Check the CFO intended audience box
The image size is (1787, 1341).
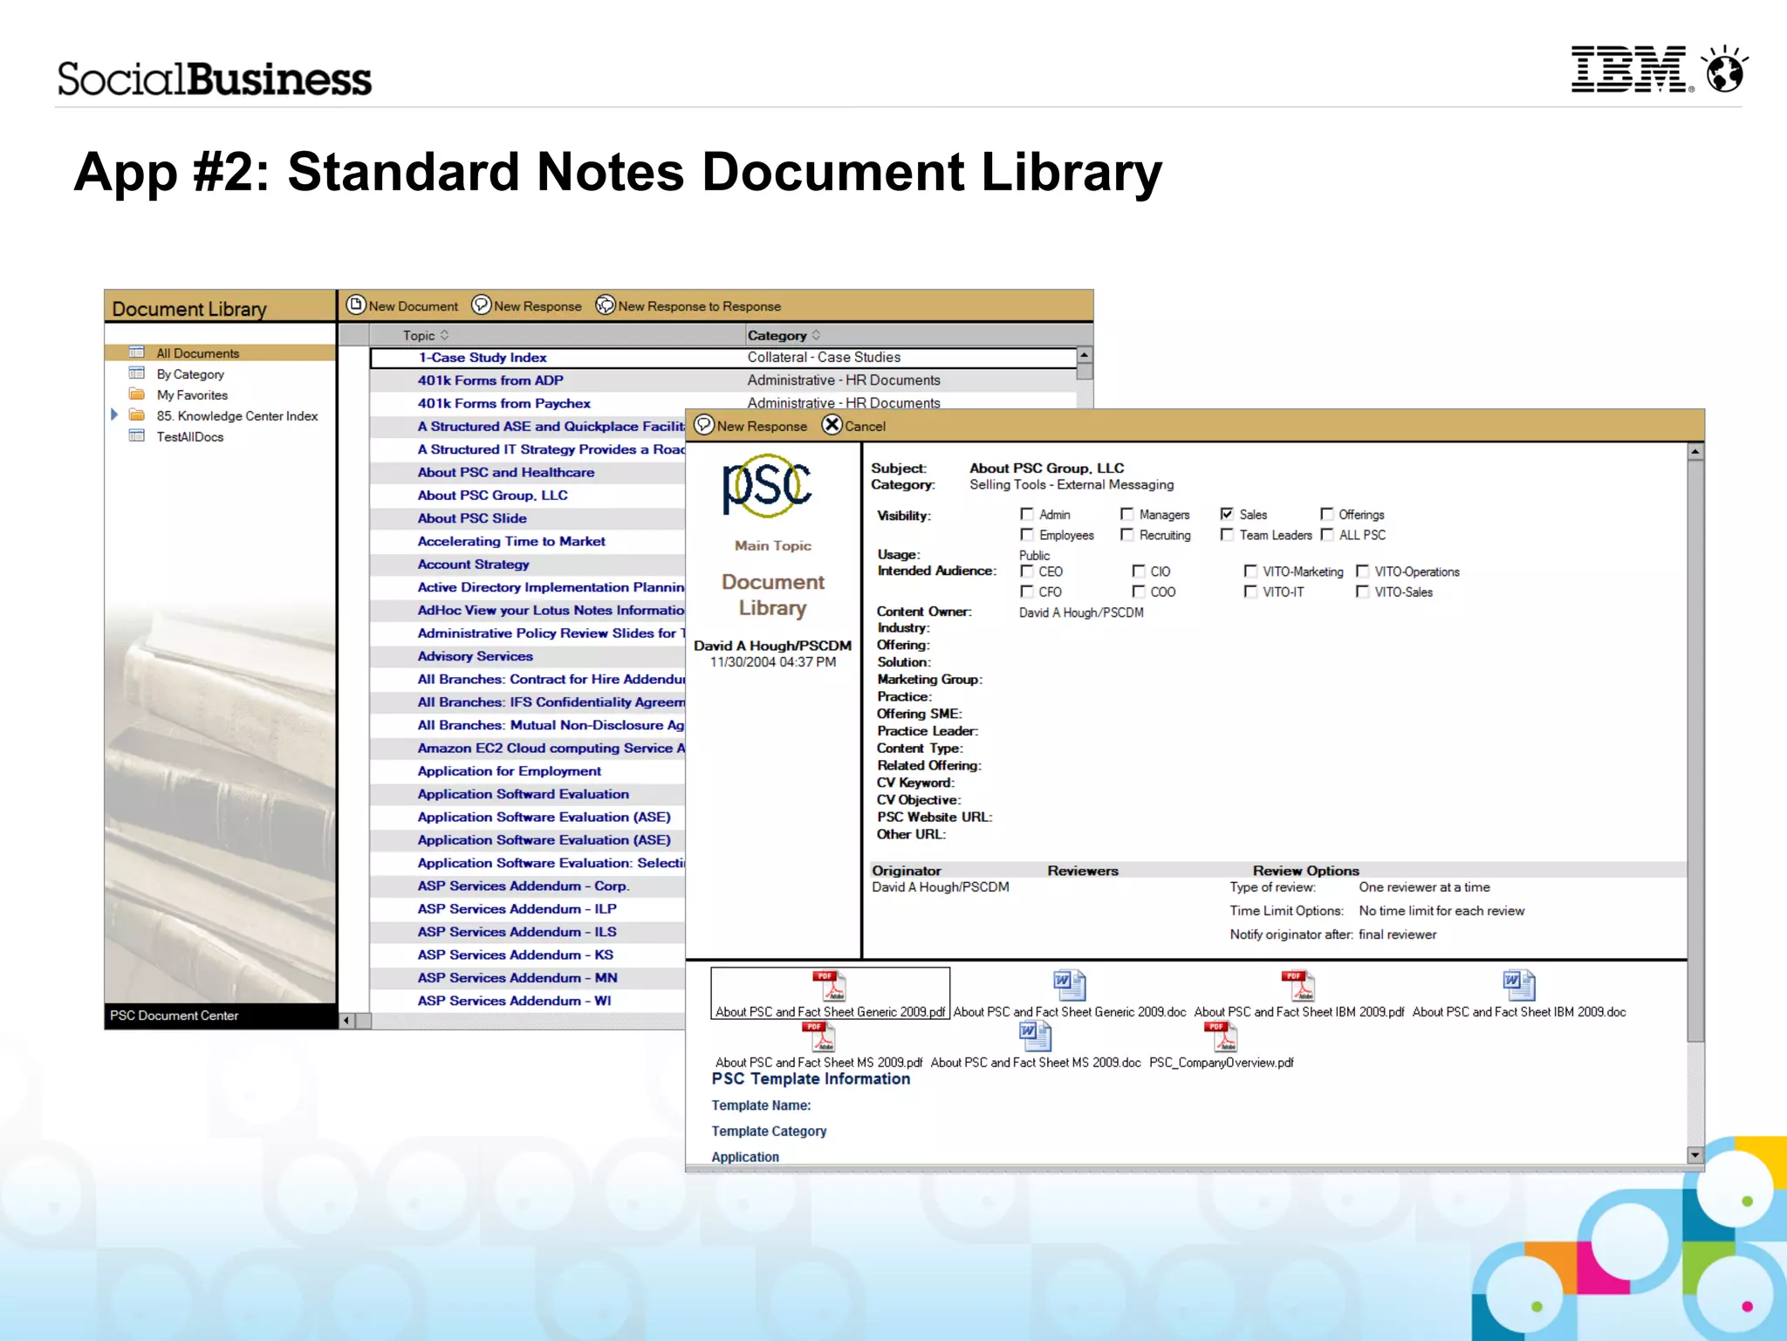pos(1027,592)
